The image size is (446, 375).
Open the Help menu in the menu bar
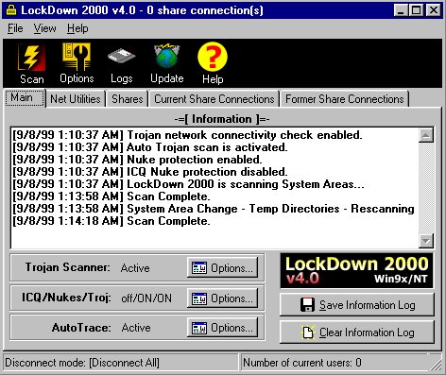coord(77,28)
